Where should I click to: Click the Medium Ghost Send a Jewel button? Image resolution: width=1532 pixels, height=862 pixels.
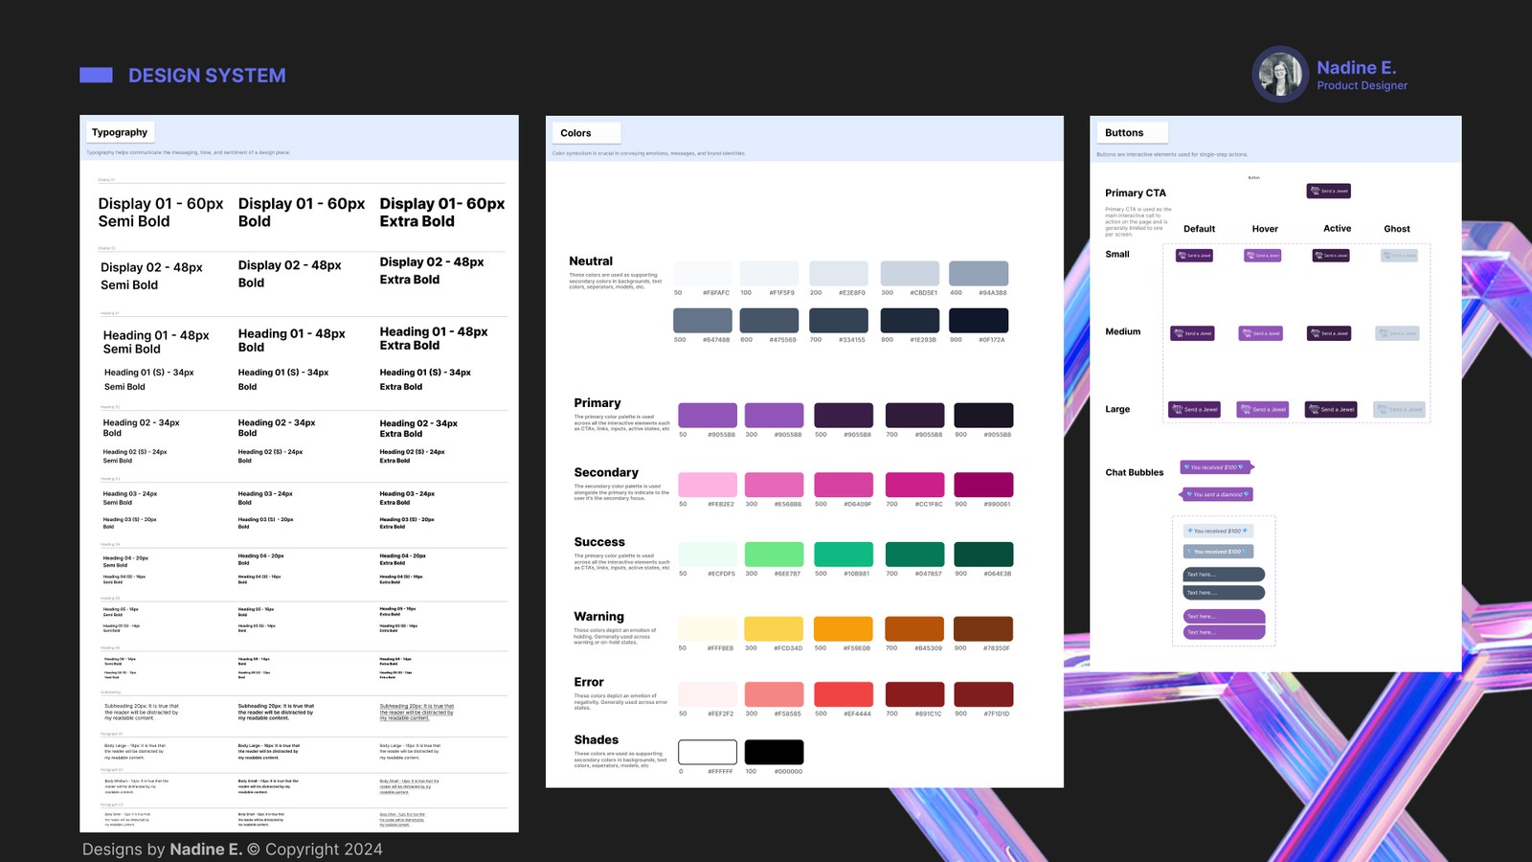coord(1397,333)
